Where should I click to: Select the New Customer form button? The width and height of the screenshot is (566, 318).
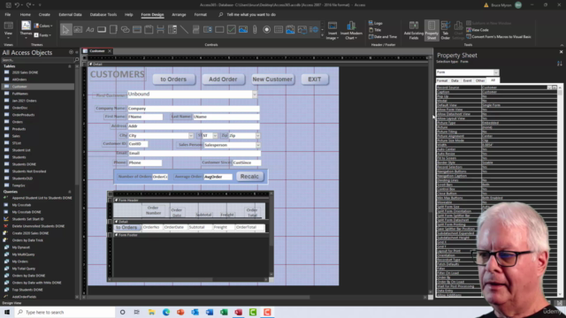pos(272,79)
